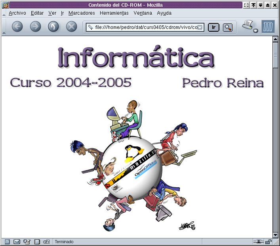This screenshot has height=246, width=280.
Task: Click the Mozilla throbber logo
Action: (x=268, y=27)
